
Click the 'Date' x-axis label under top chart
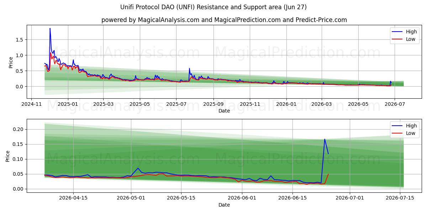(x=224, y=111)
